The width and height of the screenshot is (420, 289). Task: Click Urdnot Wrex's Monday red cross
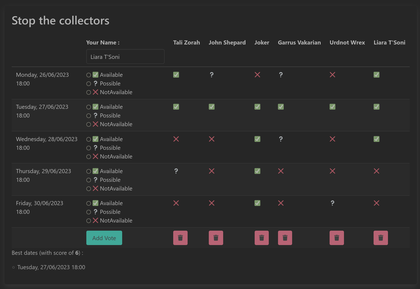[333, 75]
